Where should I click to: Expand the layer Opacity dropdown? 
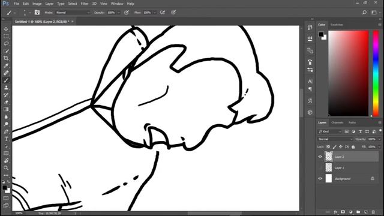[380, 139]
